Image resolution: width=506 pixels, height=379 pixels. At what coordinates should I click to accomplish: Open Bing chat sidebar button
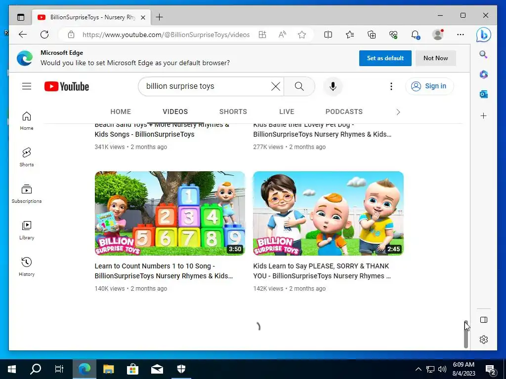(x=484, y=35)
